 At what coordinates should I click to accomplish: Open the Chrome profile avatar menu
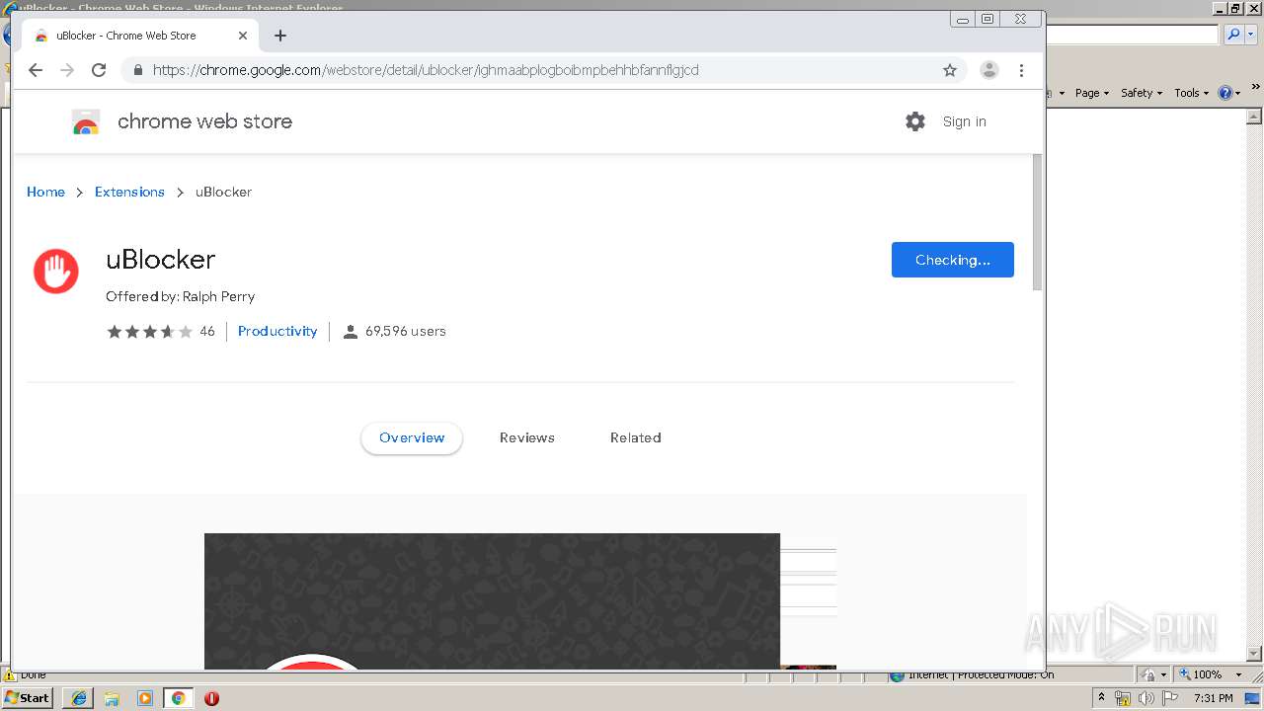click(x=988, y=70)
